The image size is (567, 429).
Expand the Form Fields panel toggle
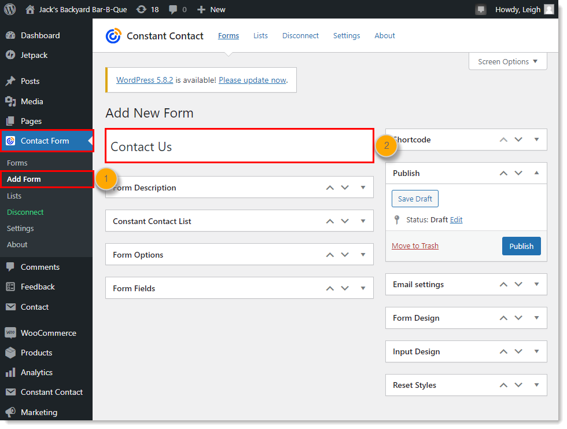click(x=363, y=288)
